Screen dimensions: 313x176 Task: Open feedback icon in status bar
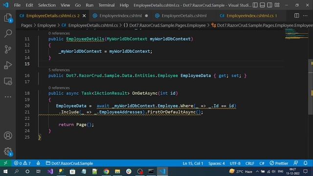(x=295, y=163)
